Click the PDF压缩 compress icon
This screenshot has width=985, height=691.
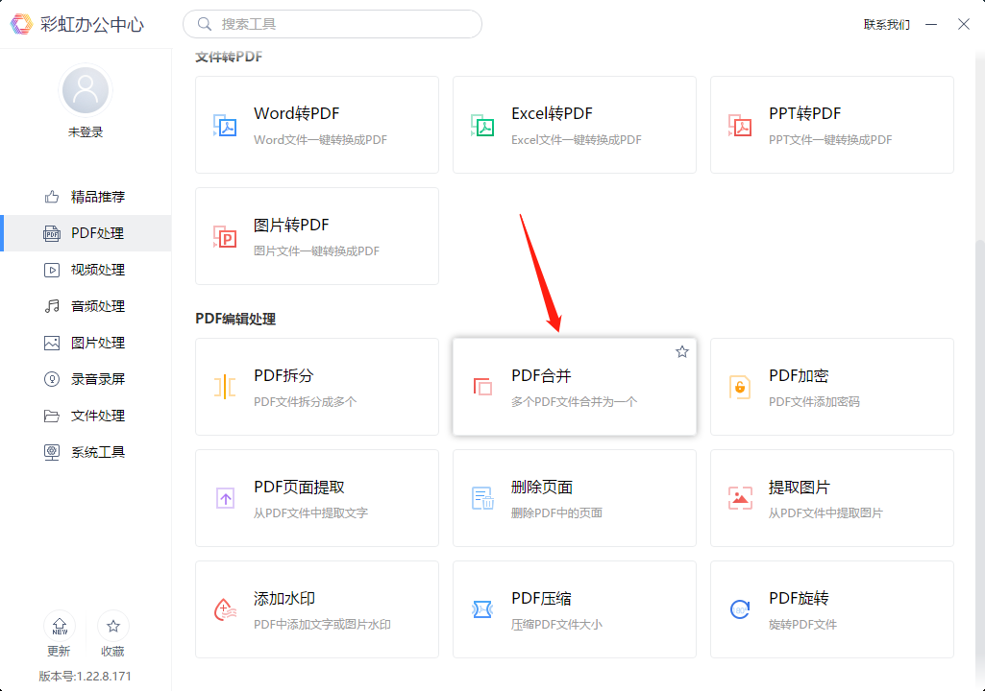[x=482, y=609]
